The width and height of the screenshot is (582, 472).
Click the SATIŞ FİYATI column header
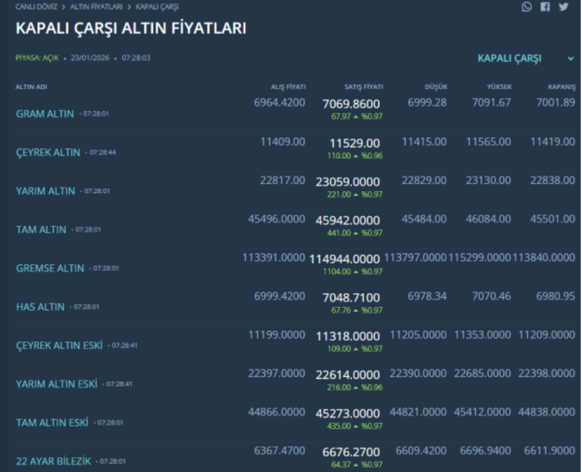364,87
